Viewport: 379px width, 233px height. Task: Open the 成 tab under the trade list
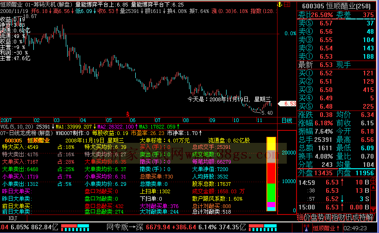pos(356,218)
